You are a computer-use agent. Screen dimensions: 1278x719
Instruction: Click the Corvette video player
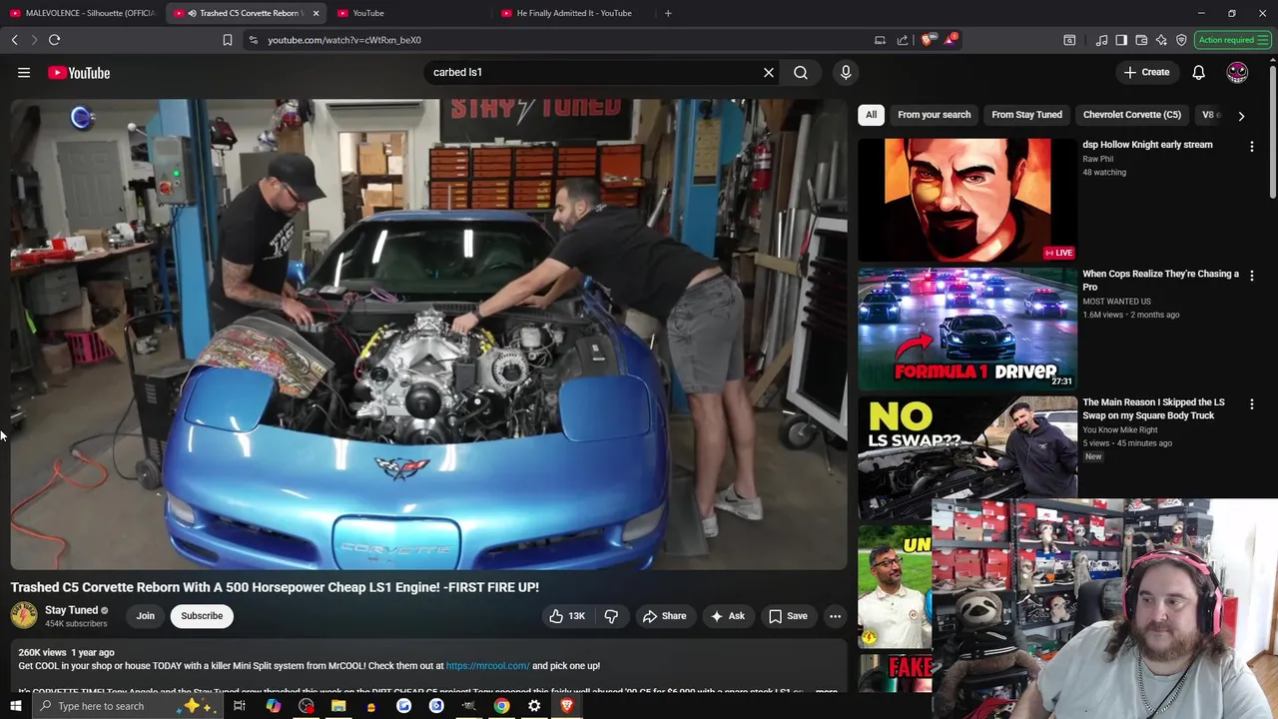[x=428, y=335]
